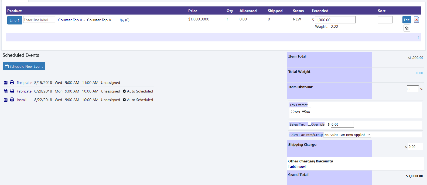Click the Schedule New Event button
The width and height of the screenshot is (427, 185).
tap(24, 66)
